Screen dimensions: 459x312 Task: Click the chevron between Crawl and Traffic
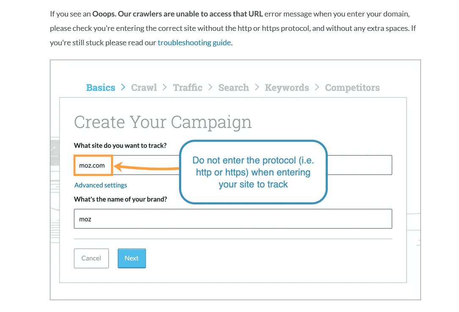click(165, 87)
